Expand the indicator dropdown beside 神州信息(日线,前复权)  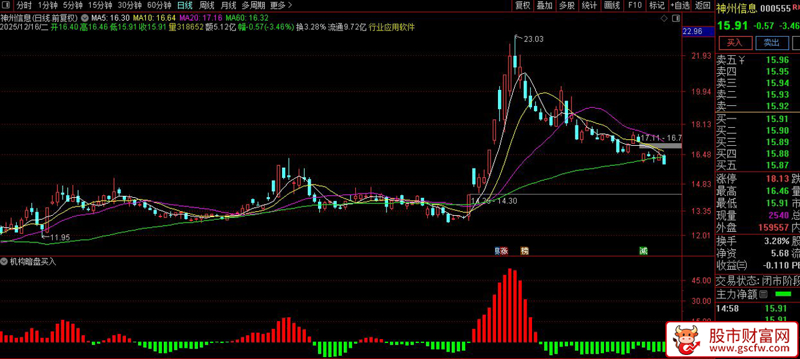click(x=84, y=17)
